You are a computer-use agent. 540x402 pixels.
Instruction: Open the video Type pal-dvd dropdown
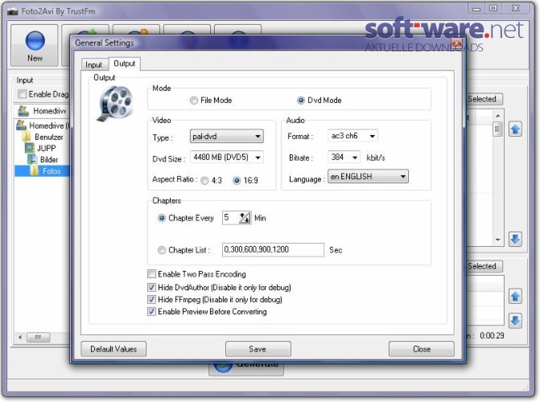[x=227, y=137]
